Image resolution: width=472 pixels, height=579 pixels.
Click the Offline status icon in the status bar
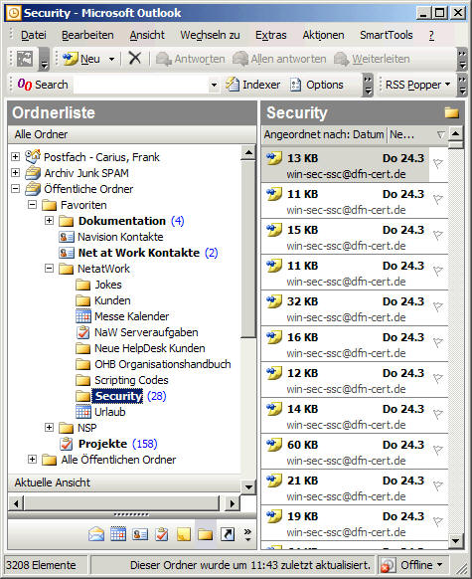(388, 565)
